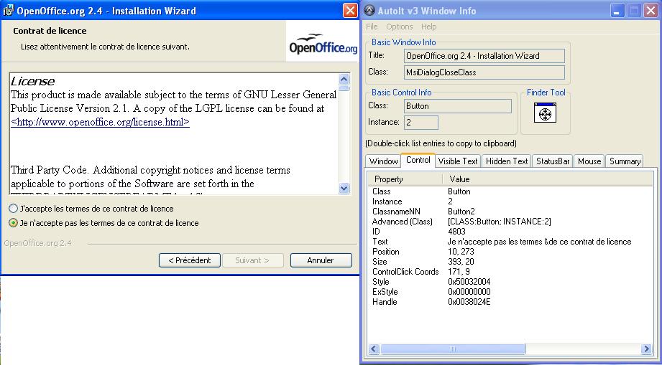Switch to the Window tab
Image resolution: width=662 pixels, height=365 pixels.
click(383, 161)
